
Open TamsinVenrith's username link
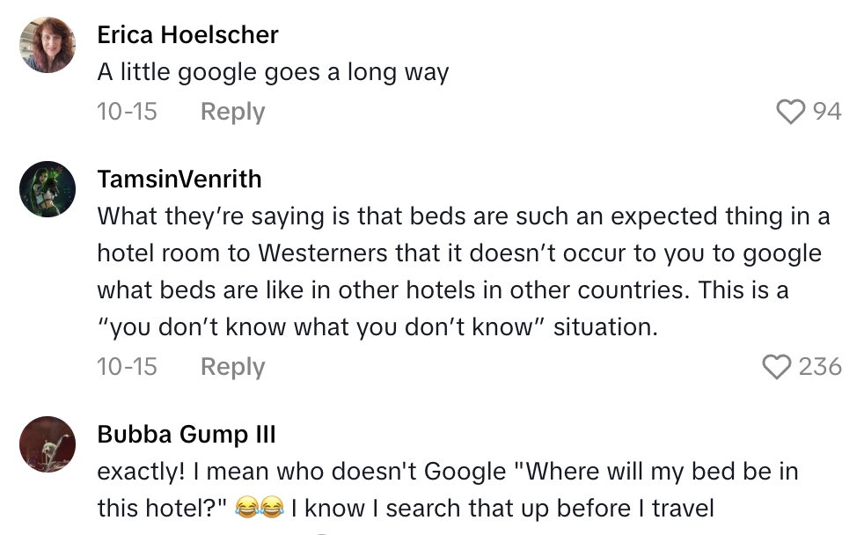click(179, 180)
